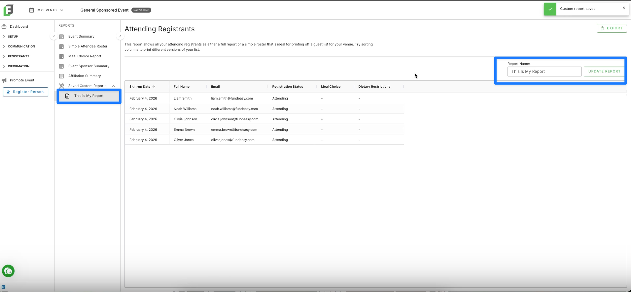The height and width of the screenshot is (292, 631).
Task: Click the Promote Event megaphone icon
Action: coord(4,80)
